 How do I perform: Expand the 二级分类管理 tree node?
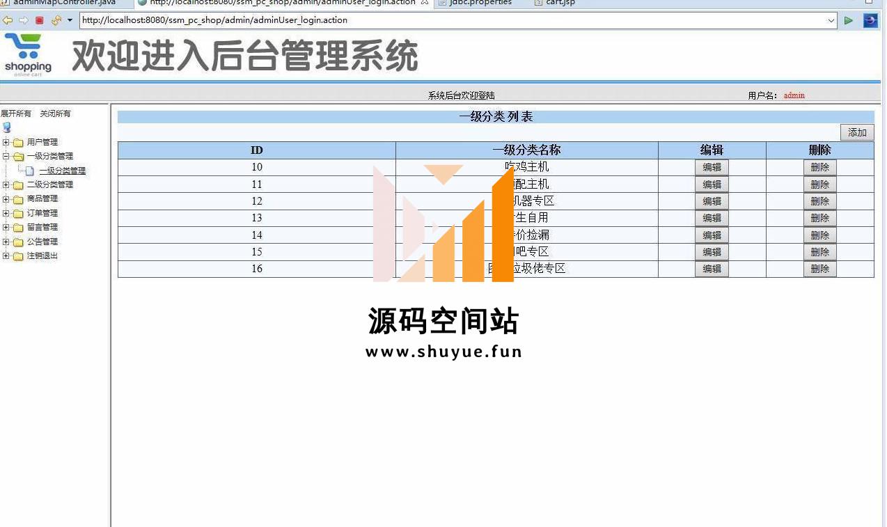(6, 184)
